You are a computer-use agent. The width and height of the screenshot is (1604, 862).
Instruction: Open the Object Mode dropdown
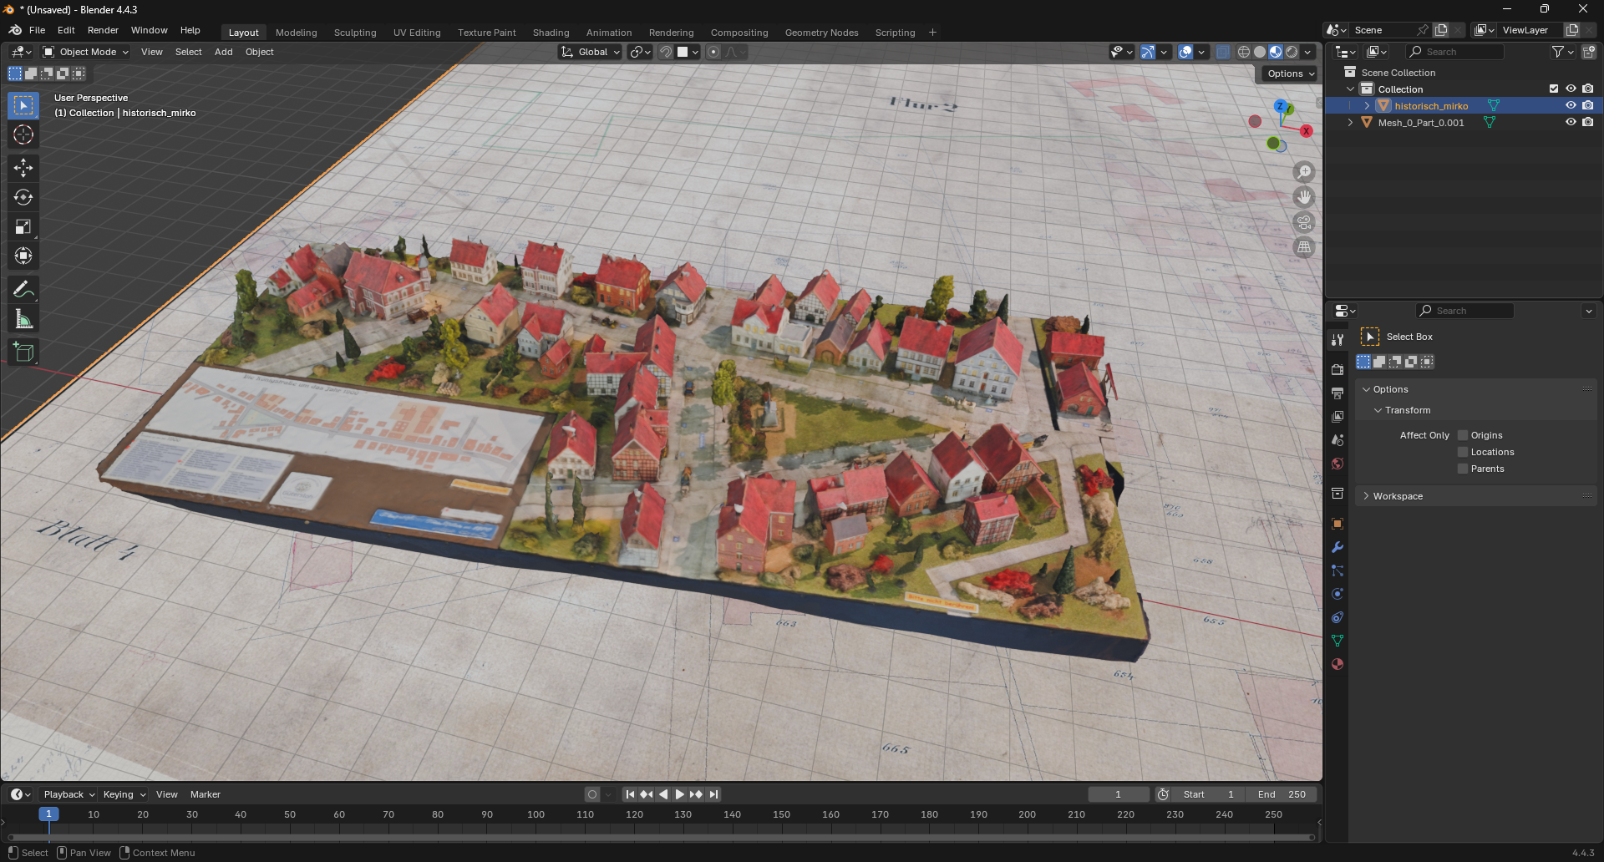(86, 52)
